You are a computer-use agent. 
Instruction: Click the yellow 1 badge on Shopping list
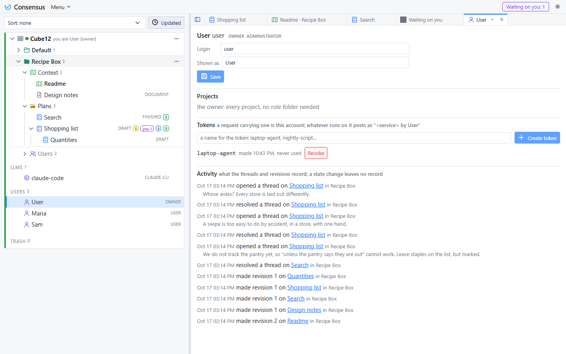click(136, 129)
